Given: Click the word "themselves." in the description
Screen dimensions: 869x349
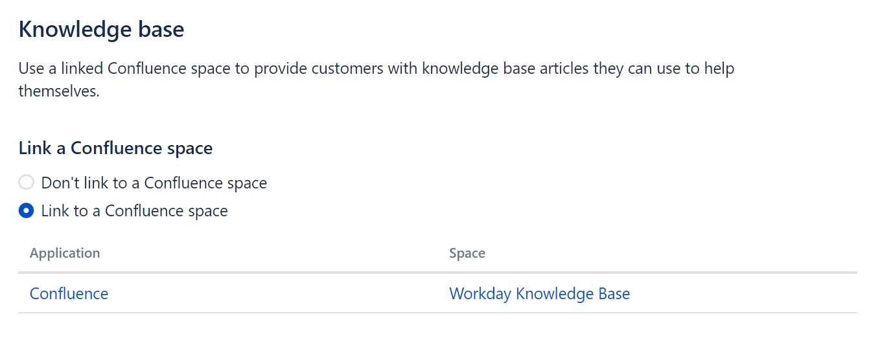Looking at the screenshot, I should pos(59,91).
